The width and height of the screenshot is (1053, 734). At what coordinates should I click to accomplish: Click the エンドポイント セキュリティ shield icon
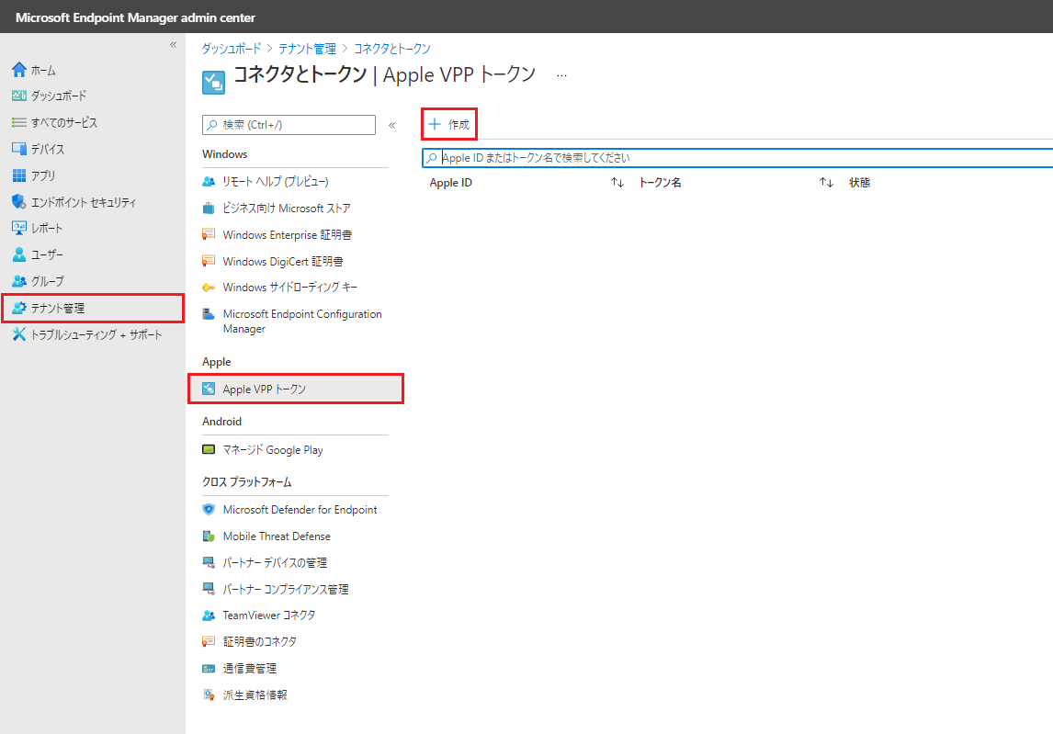[x=18, y=201]
